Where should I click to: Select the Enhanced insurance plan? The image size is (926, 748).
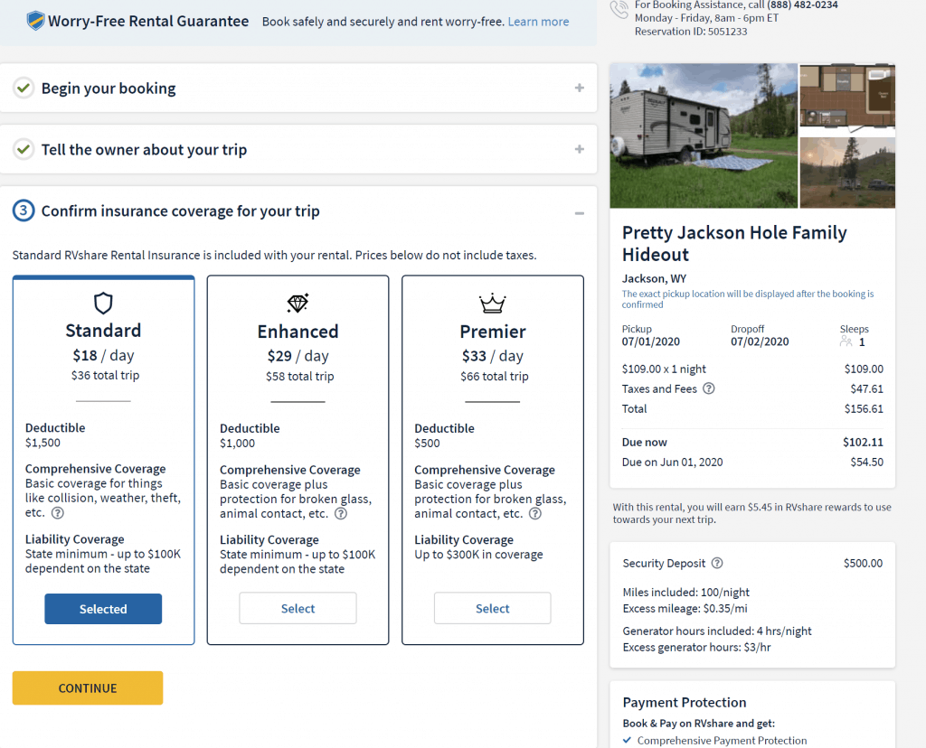click(298, 608)
